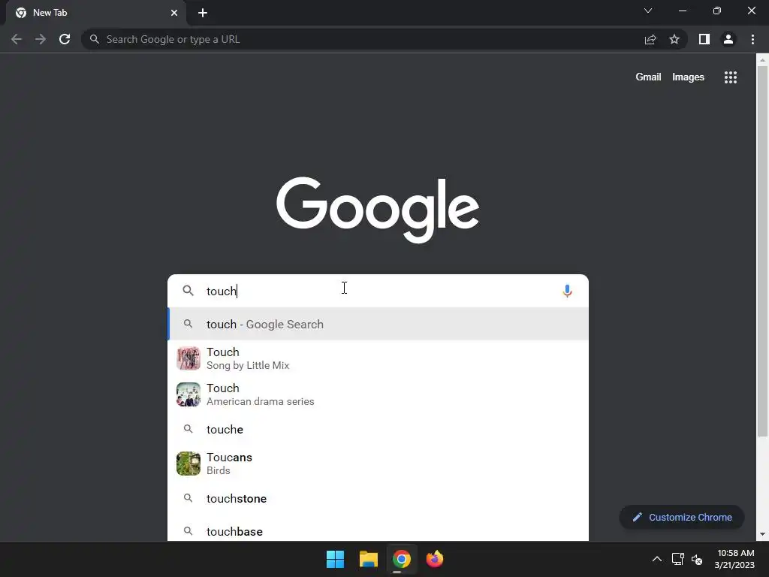The image size is (769, 577).
Task: Click the scrollbar down arrow
Action: click(x=762, y=534)
